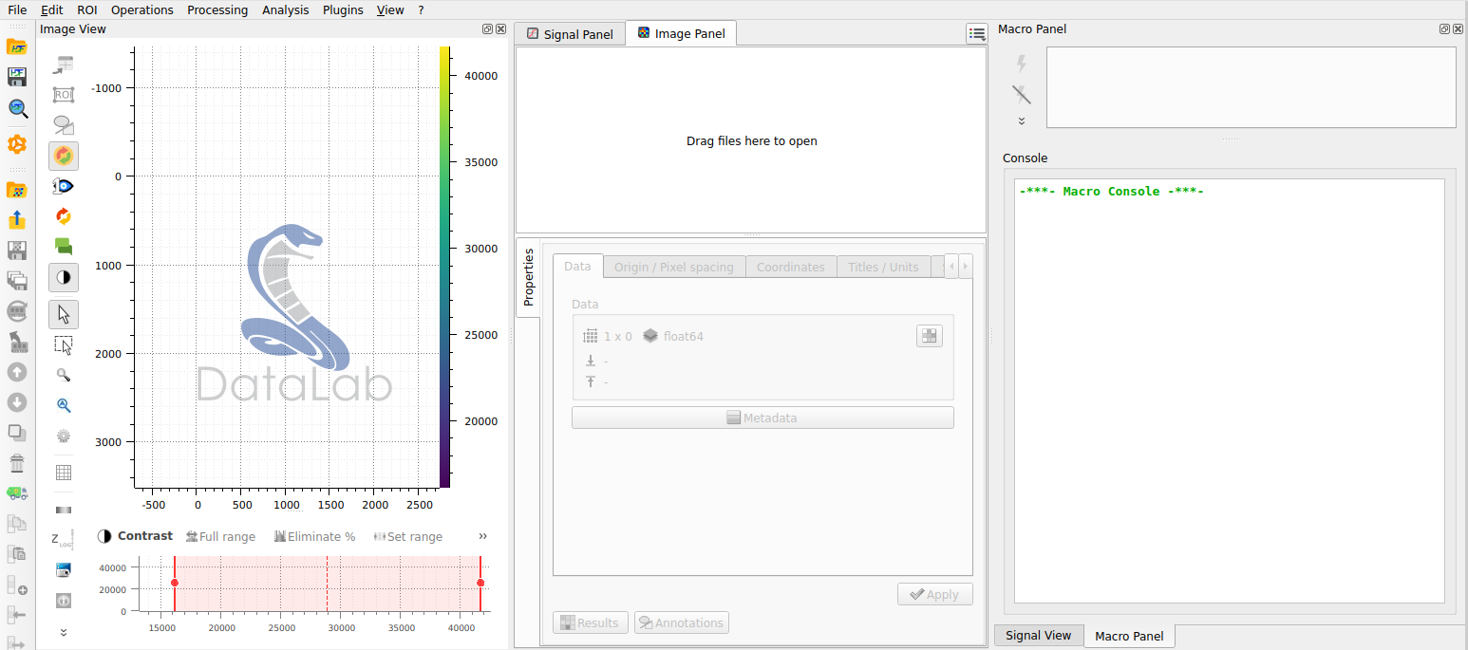Screen dimensions: 1468x650
Task: Click the save to HDF5 floppy icon
Action: (x=17, y=77)
